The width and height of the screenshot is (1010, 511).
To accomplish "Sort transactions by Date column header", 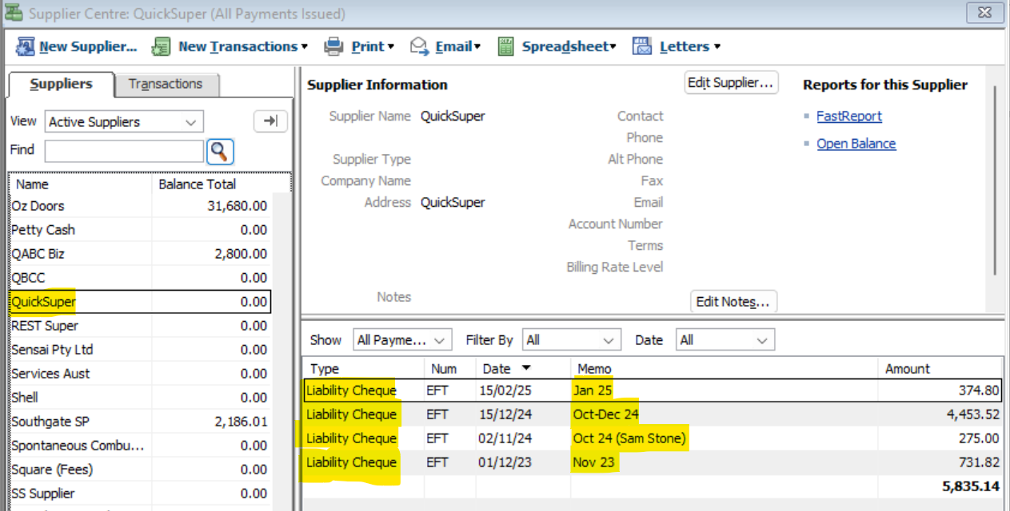I will pos(523,369).
